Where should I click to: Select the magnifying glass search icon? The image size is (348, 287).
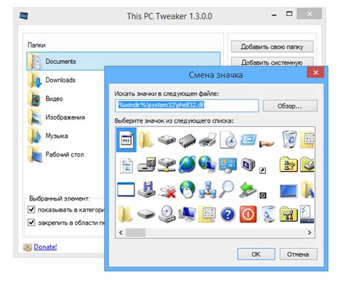point(227,189)
